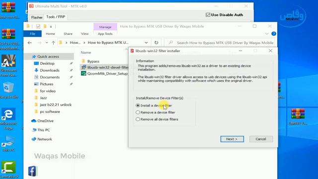Select OneDrive in navigation pane

click(x=45, y=121)
